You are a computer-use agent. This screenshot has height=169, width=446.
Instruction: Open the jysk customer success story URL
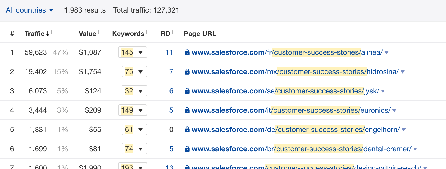(285, 91)
